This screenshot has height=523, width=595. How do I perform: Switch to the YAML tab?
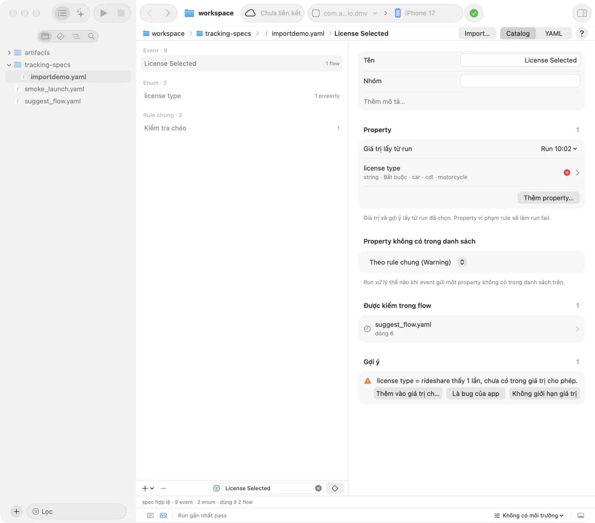pos(553,33)
